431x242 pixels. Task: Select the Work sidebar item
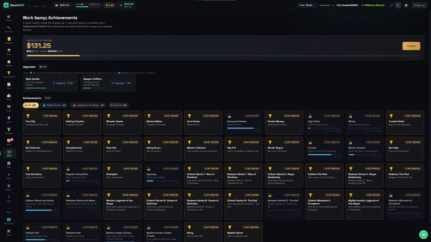pos(9,153)
